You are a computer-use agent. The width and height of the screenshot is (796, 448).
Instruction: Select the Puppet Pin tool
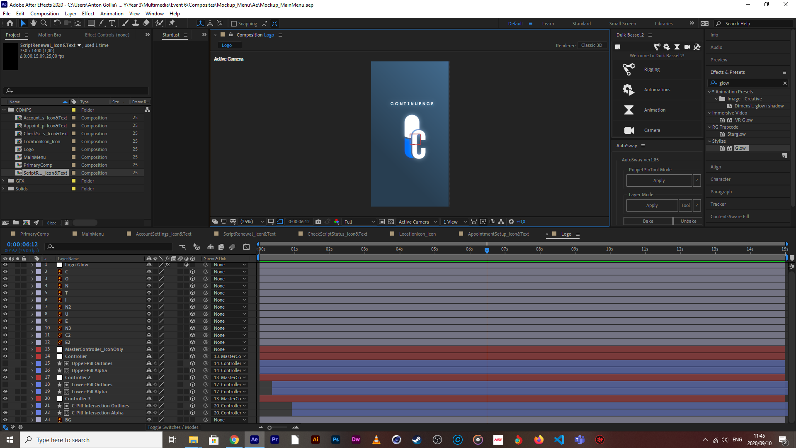pos(172,23)
